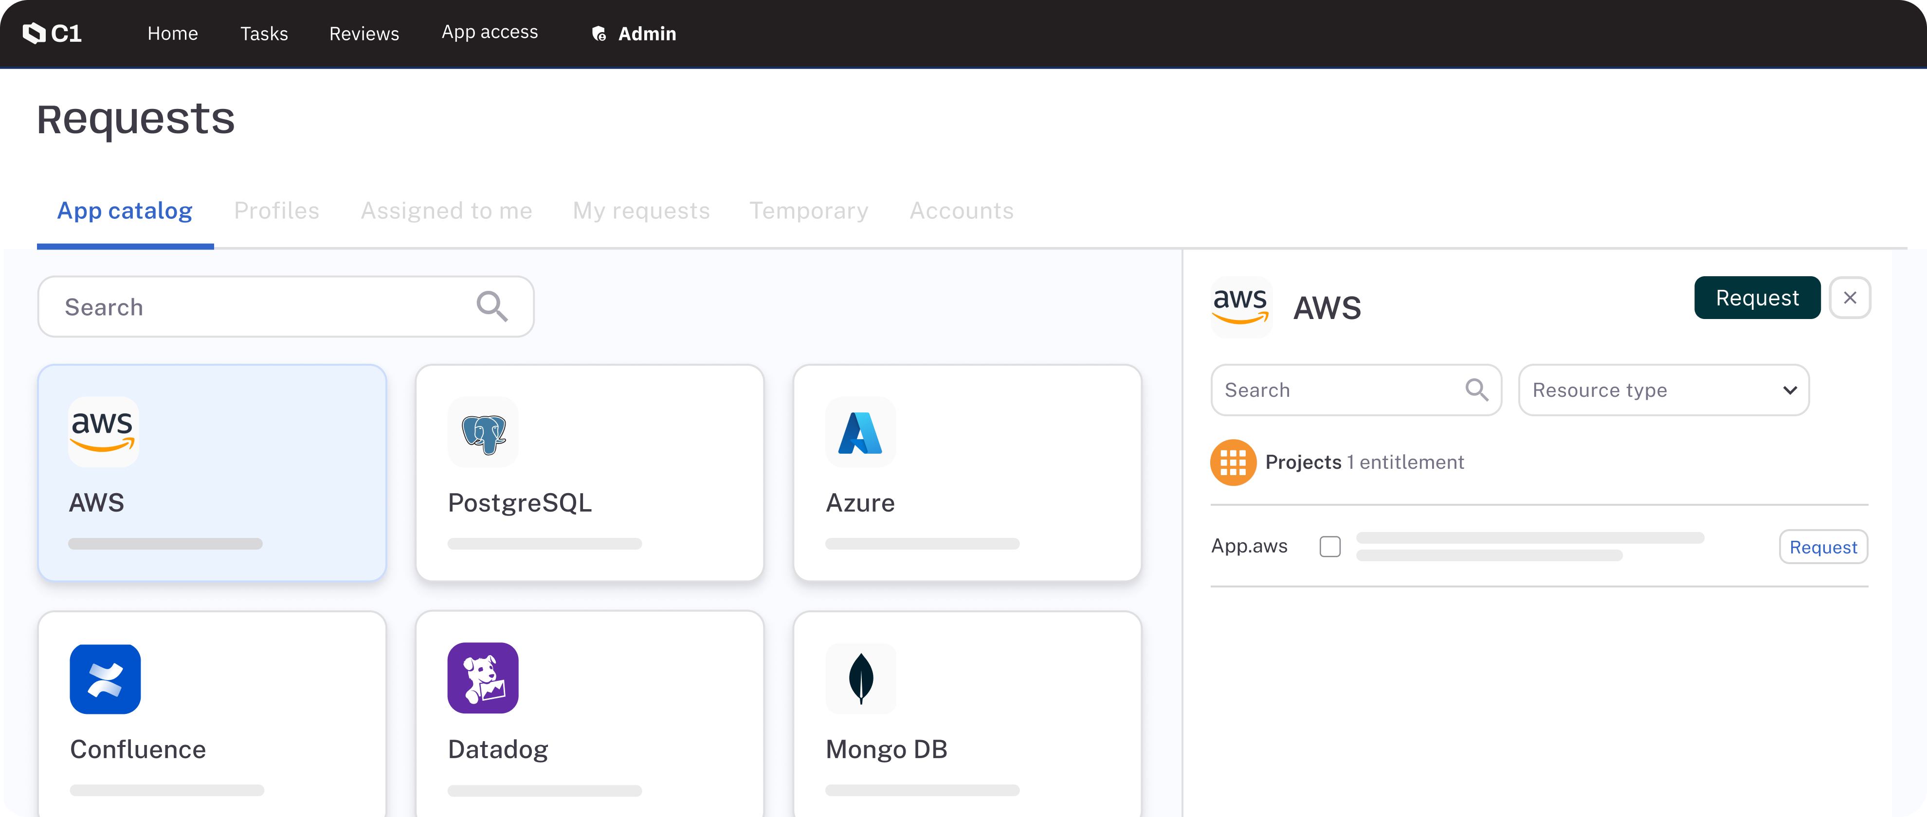The image size is (1927, 817).
Task: Select the Confluence app icon
Action: 105,679
